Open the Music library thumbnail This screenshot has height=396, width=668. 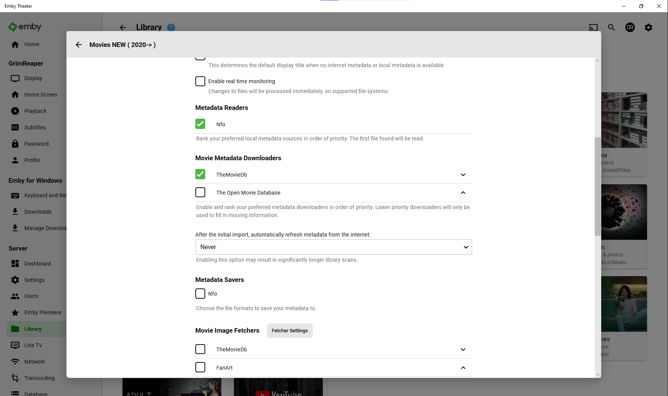click(624, 212)
